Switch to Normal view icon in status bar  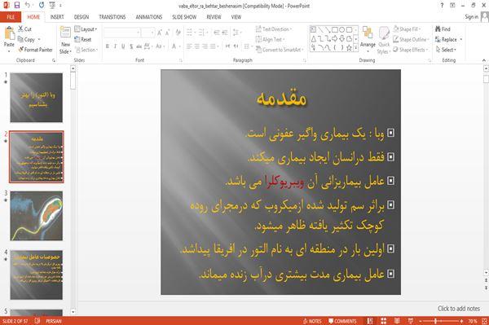pos(370,321)
